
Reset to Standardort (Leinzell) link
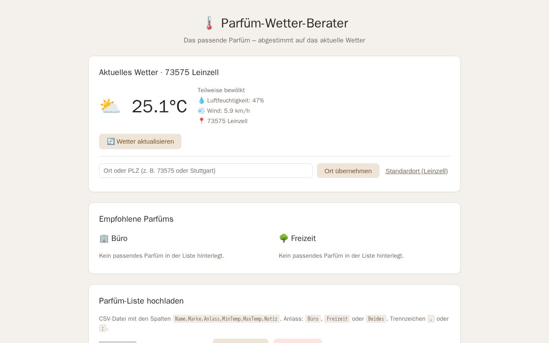[x=416, y=171]
